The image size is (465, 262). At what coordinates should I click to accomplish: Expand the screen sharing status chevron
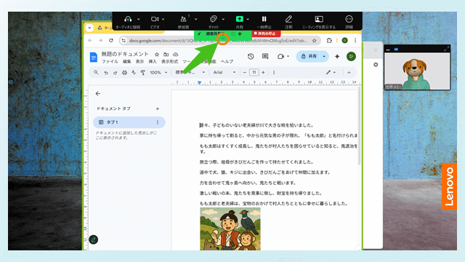(x=223, y=39)
